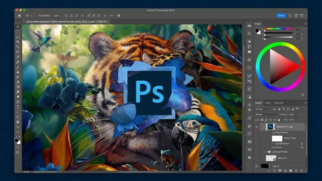Select the Frame tool
The width and height of the screenshot is (322, 181).
pyautogui.click(x=18, y=52)
